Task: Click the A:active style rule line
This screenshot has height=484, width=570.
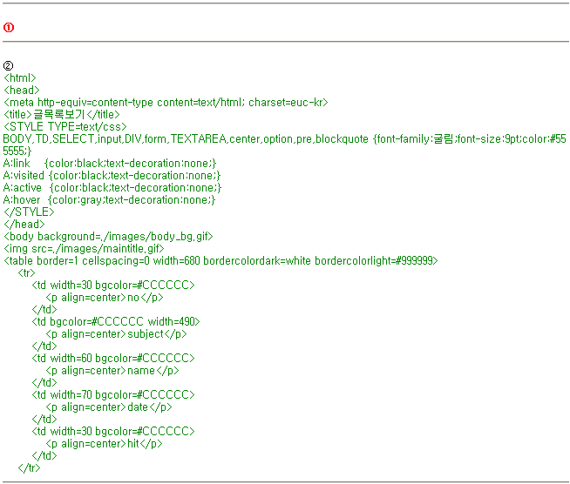Action: click(112, 188)
